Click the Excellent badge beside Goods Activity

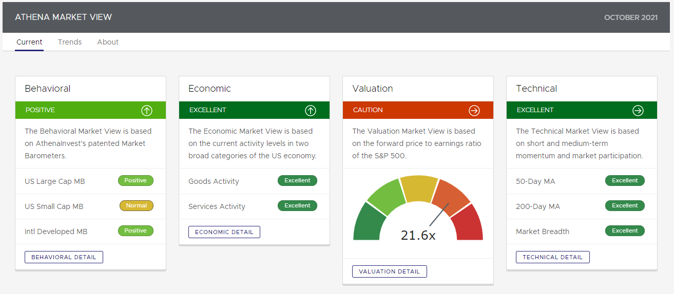click(297, 181)
